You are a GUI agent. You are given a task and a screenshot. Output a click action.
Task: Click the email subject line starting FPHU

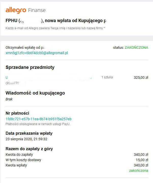click(56, 20)
